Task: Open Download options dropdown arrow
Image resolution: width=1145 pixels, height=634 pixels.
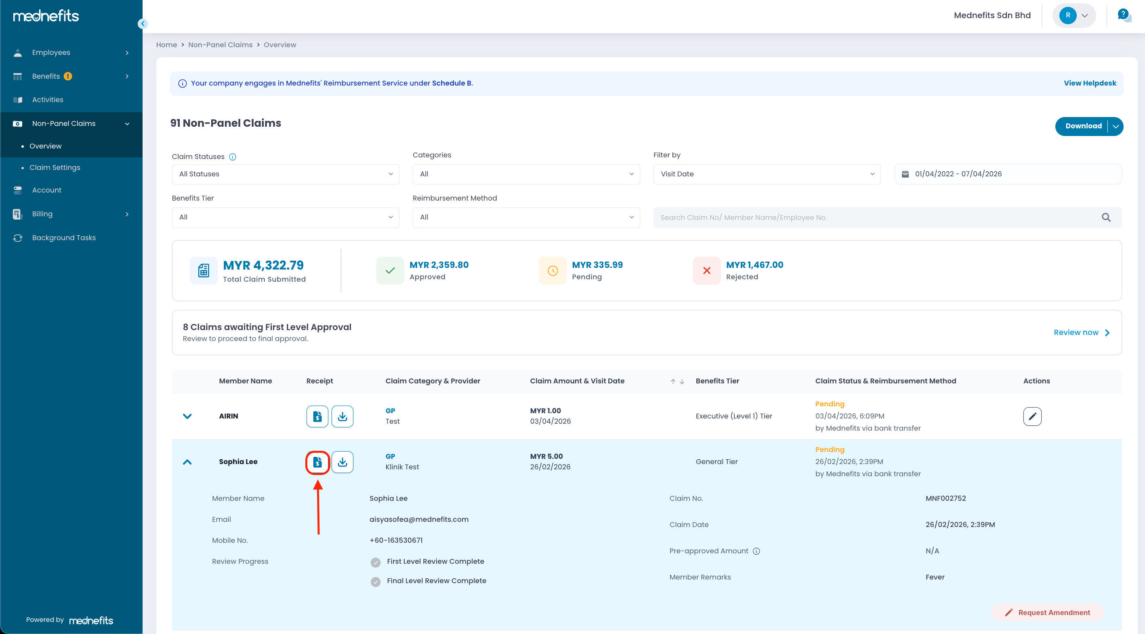Action: [1115, 126]
